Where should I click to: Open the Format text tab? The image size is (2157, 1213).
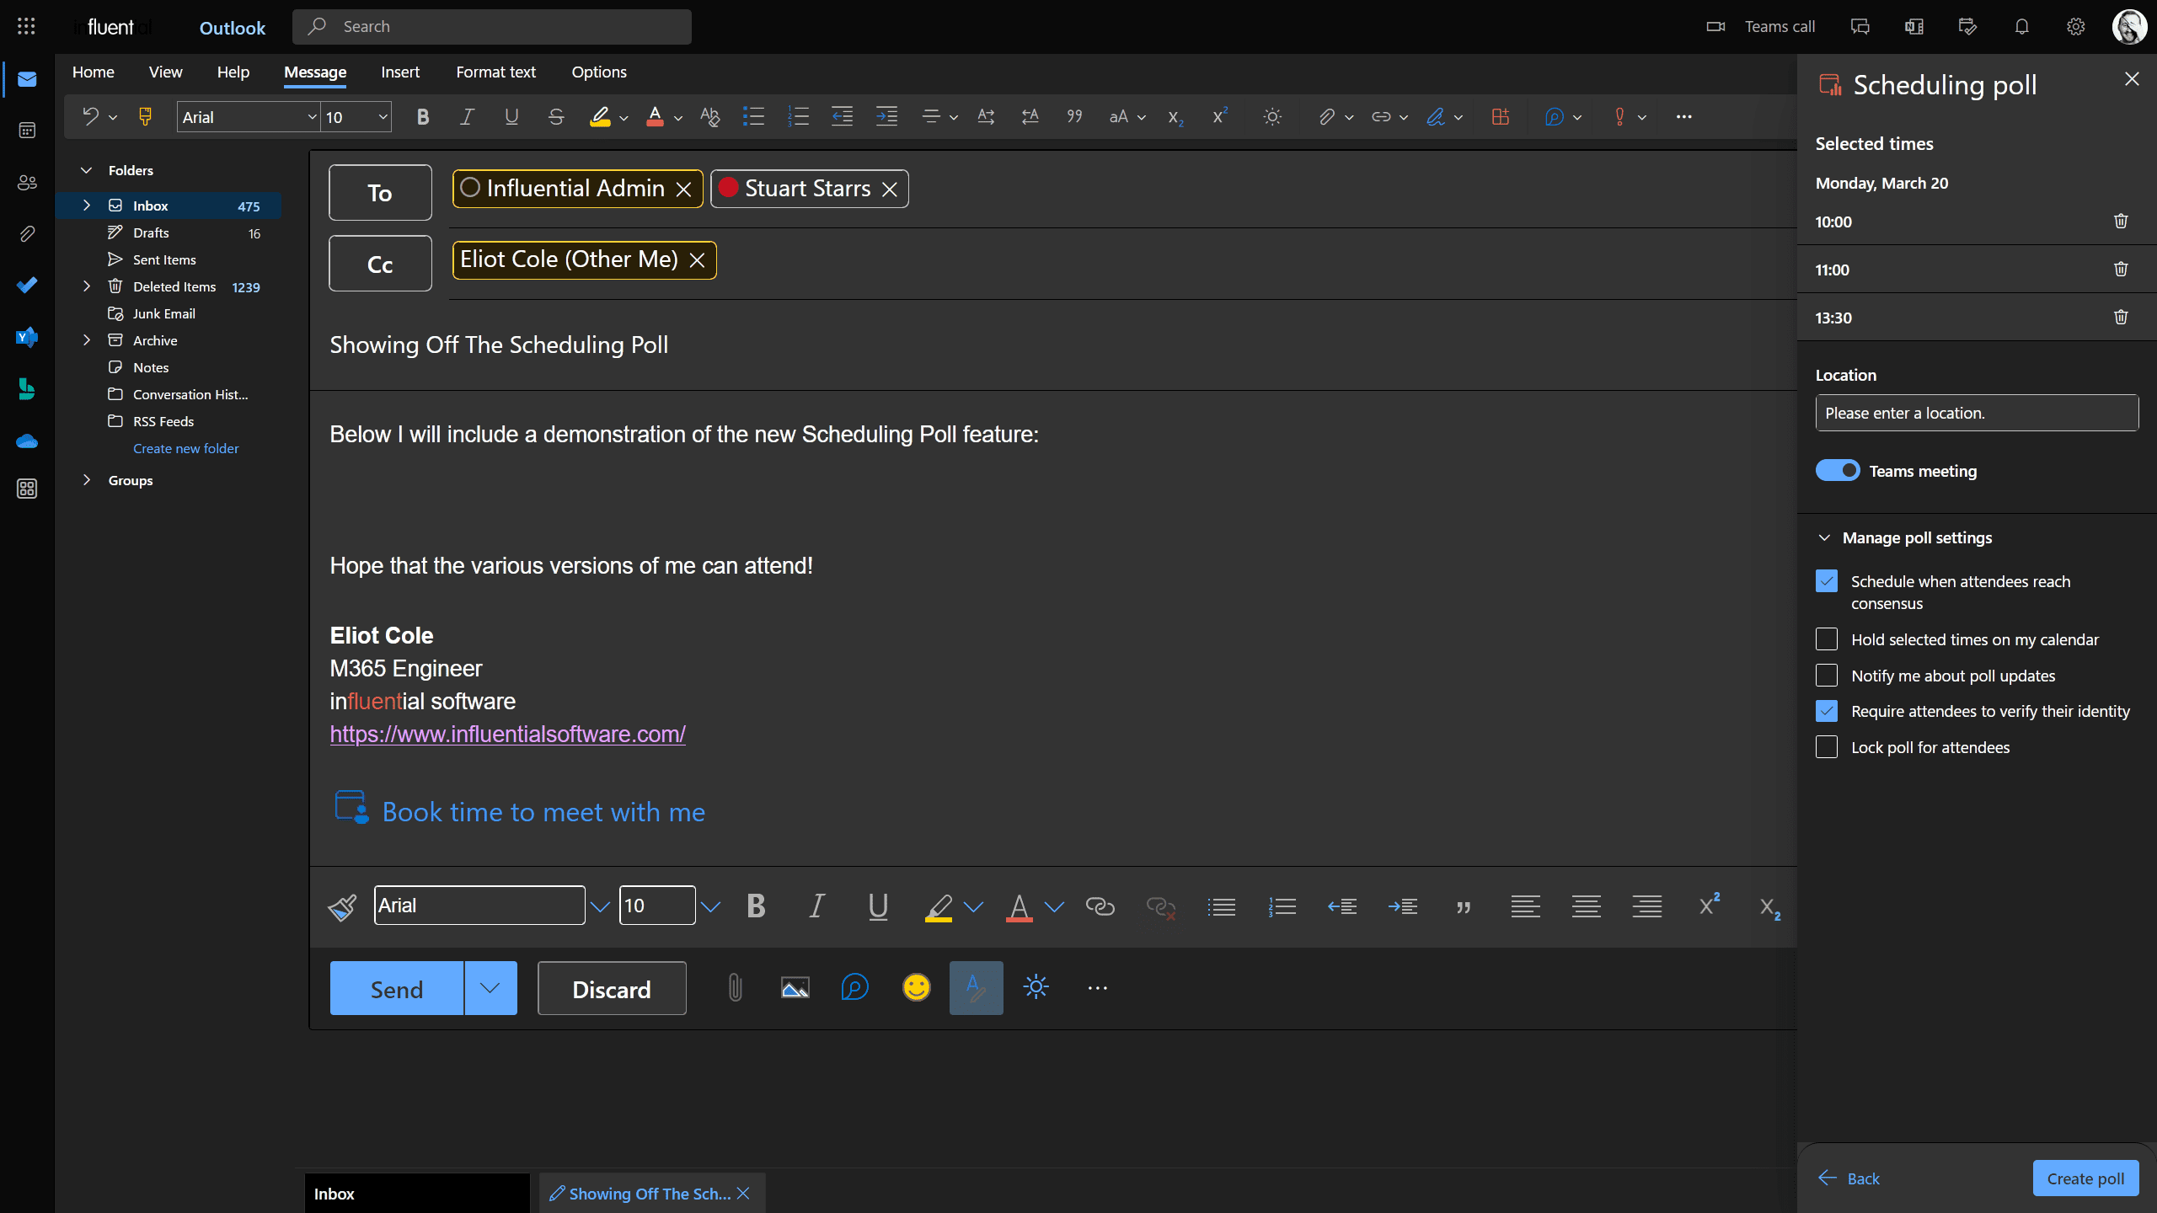click(495, 72)
